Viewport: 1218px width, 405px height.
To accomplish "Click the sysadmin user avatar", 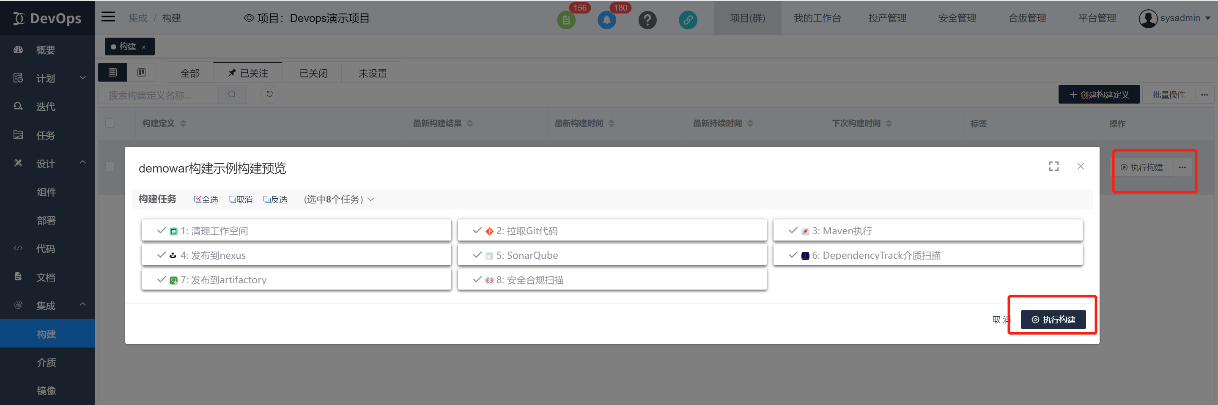I will [x=1147, y=19].
